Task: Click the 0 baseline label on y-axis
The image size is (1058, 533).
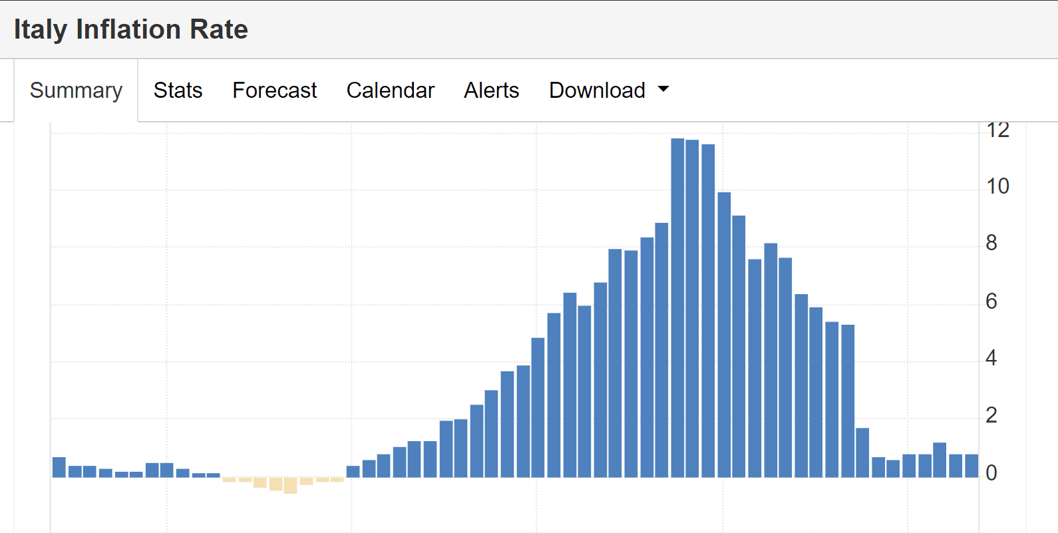Action: (x=991, y=473)
